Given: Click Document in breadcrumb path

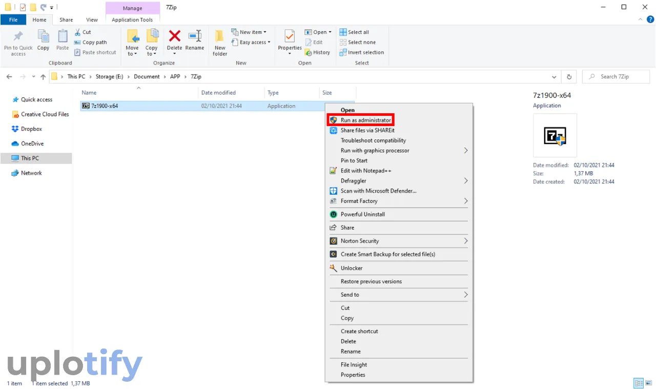Looking at the screenshot, I should point(147,77).
